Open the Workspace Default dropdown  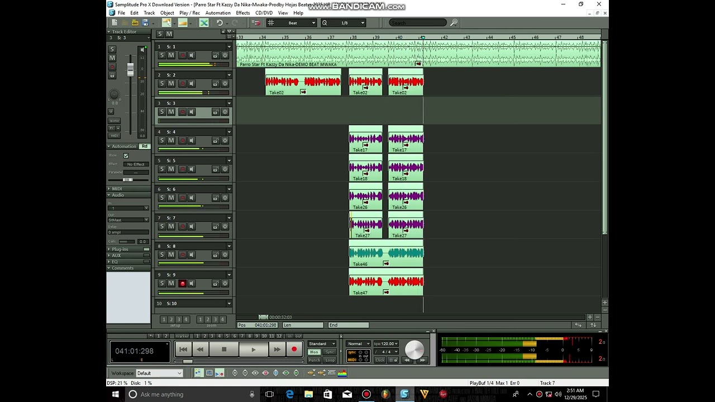(159, 373)
